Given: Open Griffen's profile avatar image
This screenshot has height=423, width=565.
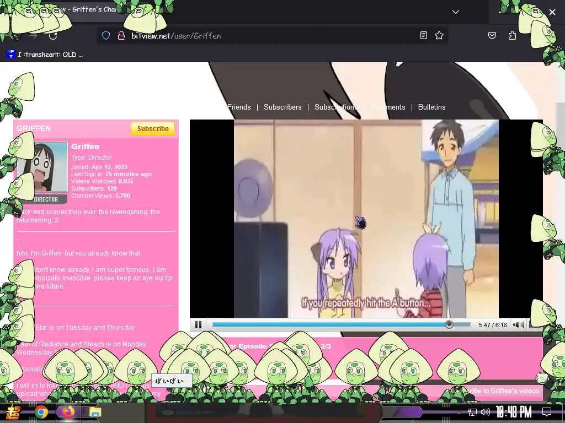Looking at the screenshot, I should 42,167.
